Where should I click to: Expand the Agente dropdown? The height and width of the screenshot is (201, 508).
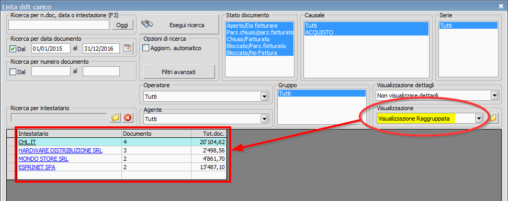pos(265,119)
